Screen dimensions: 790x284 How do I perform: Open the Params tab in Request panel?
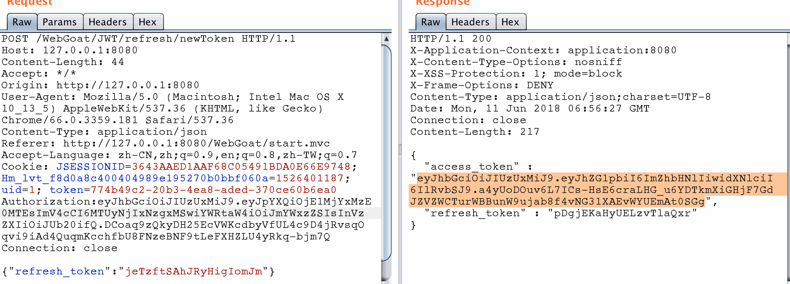tap(60, 22)
